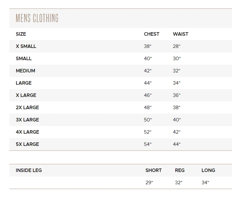Click the WAIST column header

(x=180, y=34)
